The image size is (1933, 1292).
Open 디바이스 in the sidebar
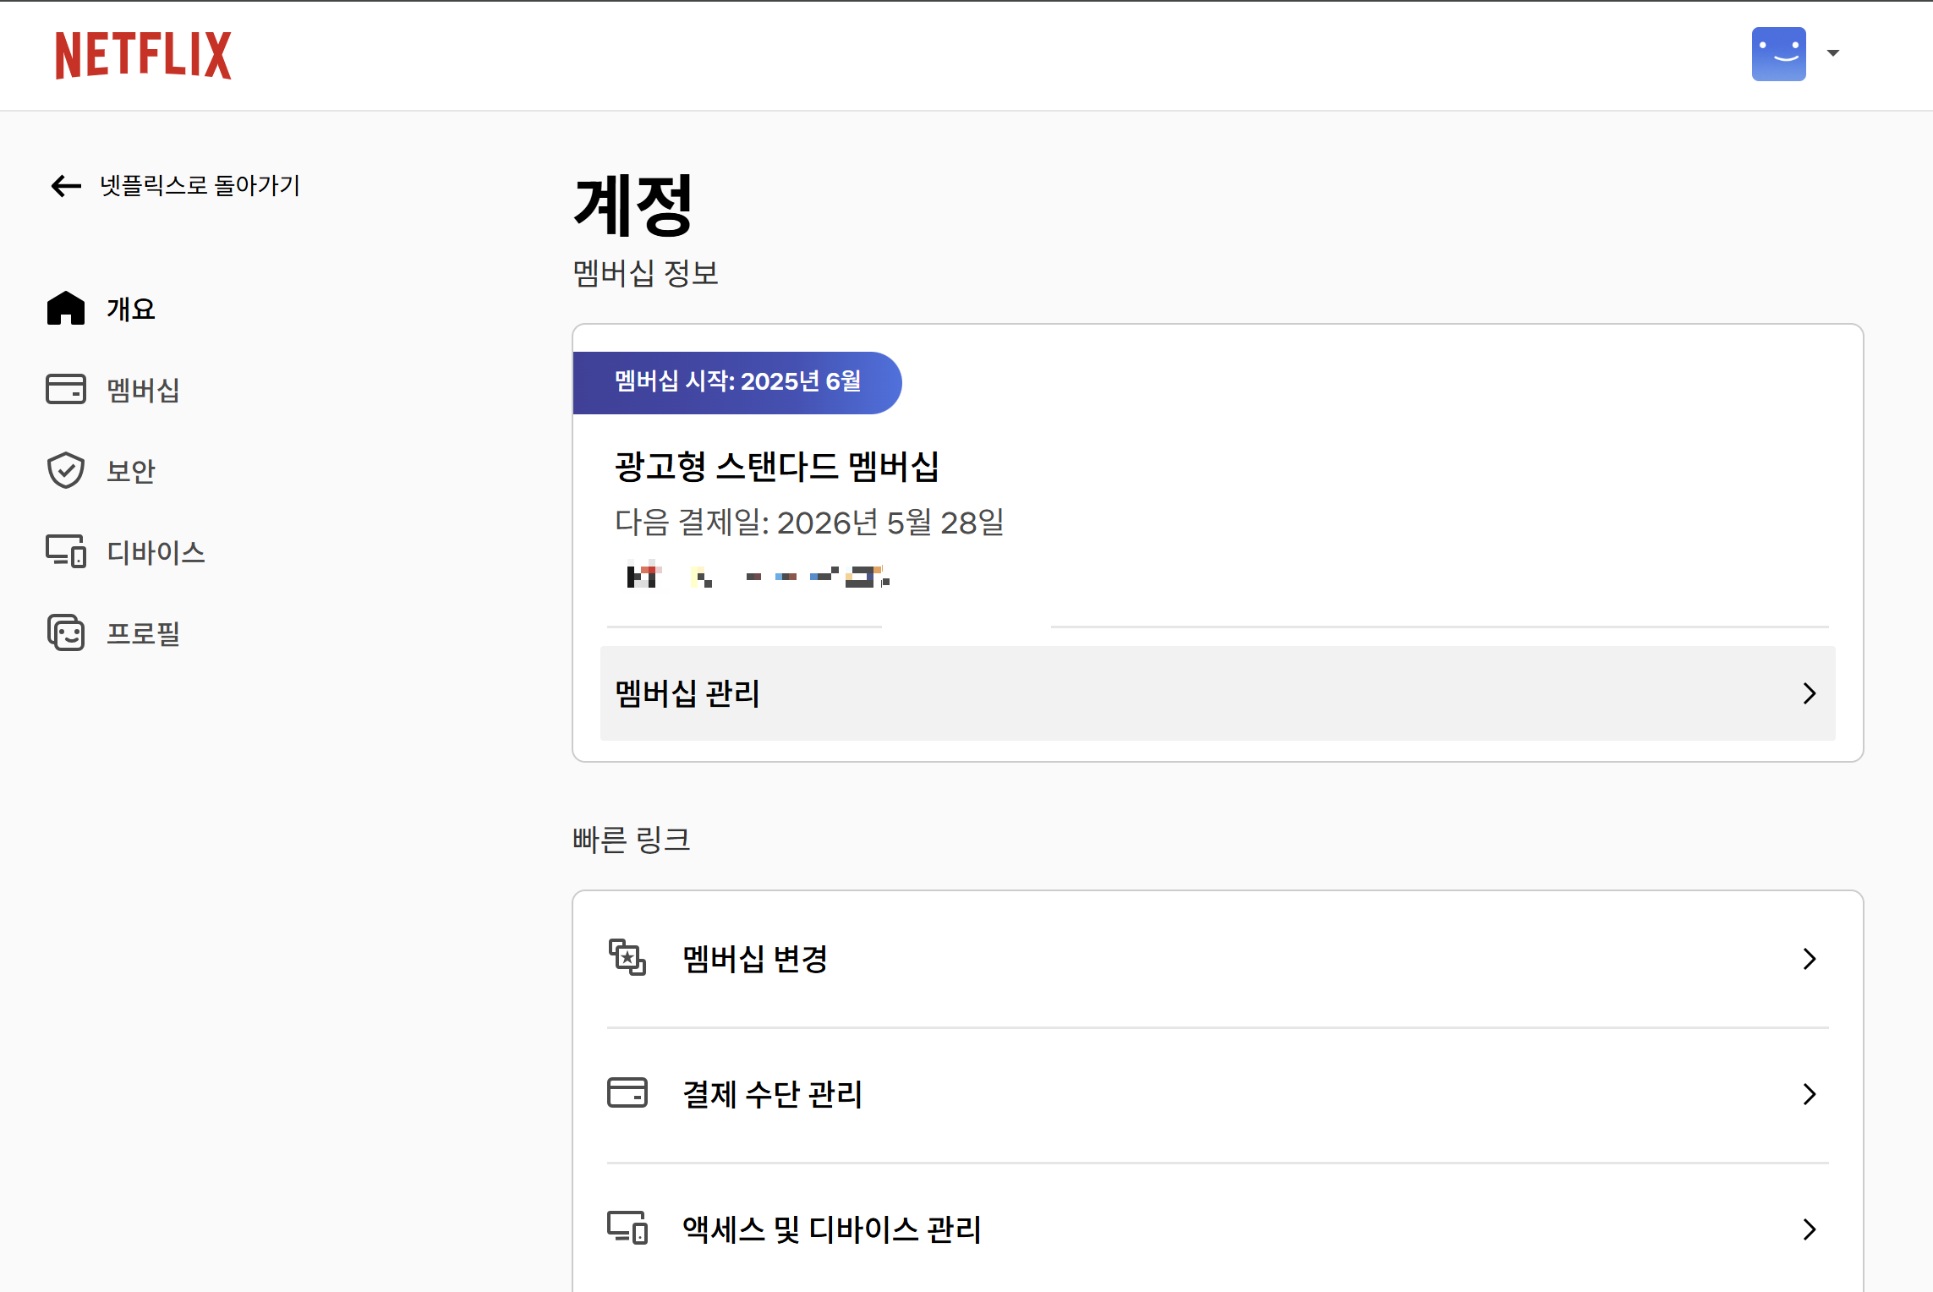click(156, 552)
